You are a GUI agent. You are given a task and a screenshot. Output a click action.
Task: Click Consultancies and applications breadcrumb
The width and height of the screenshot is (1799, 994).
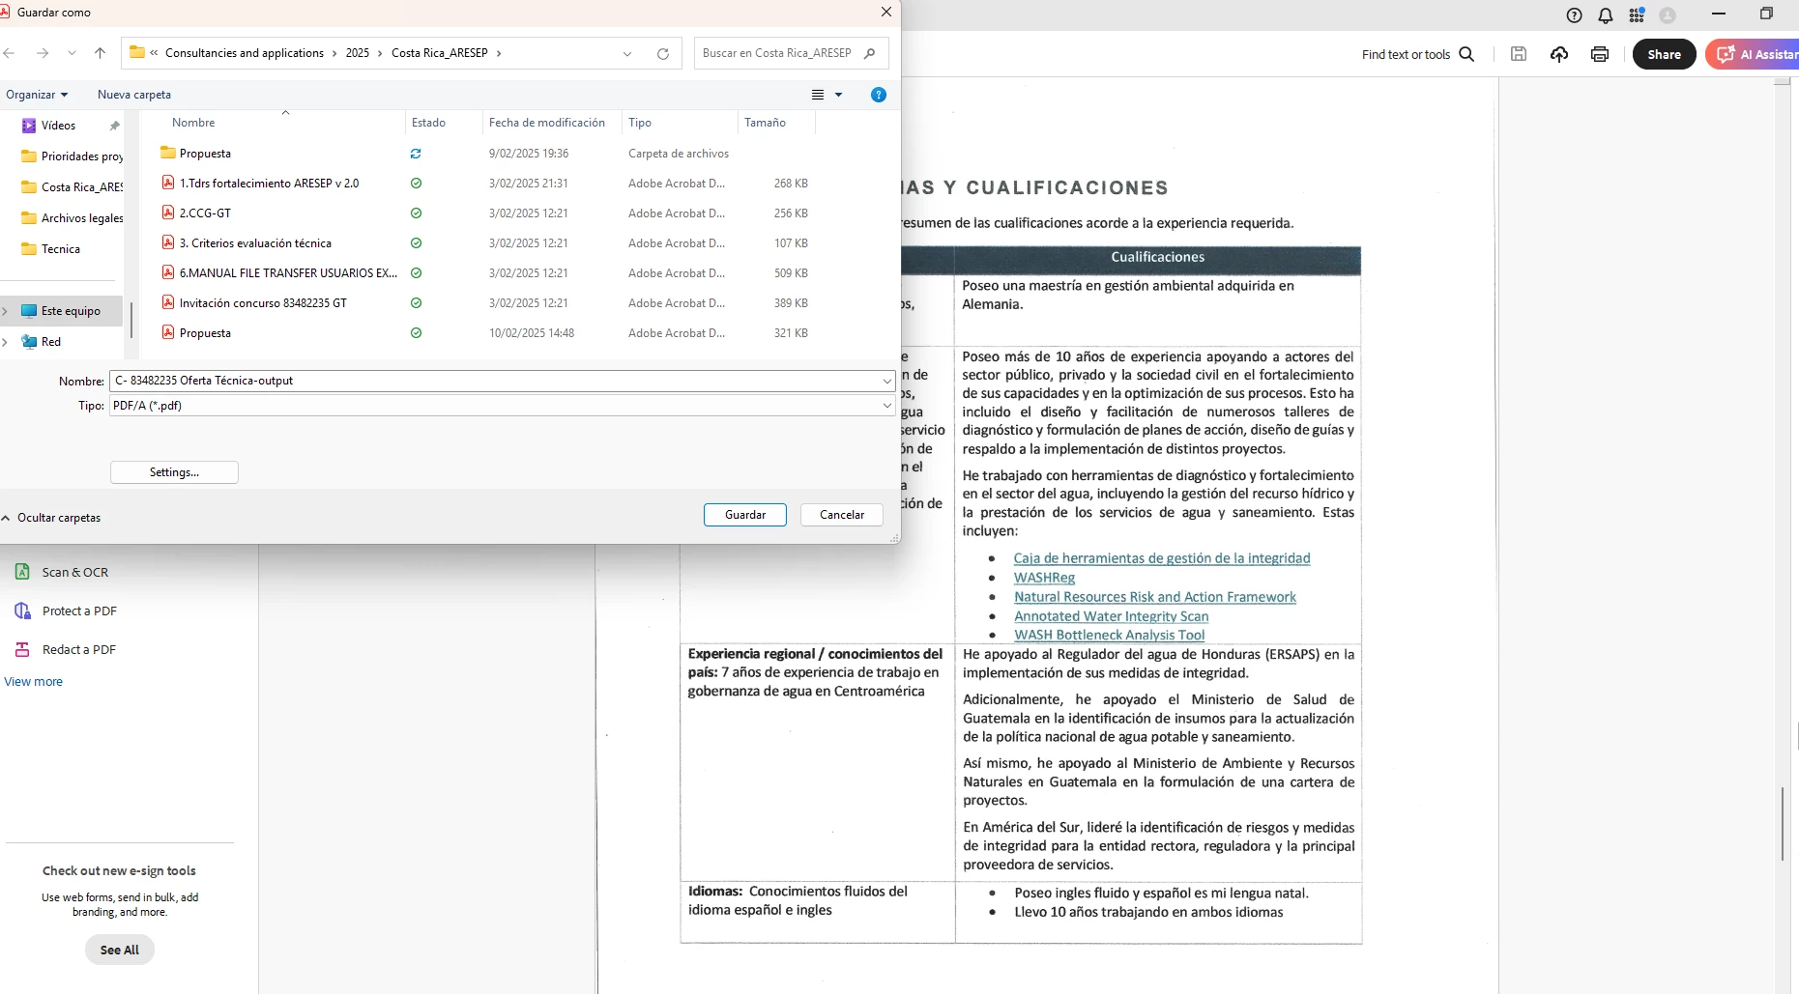point(245,53)
